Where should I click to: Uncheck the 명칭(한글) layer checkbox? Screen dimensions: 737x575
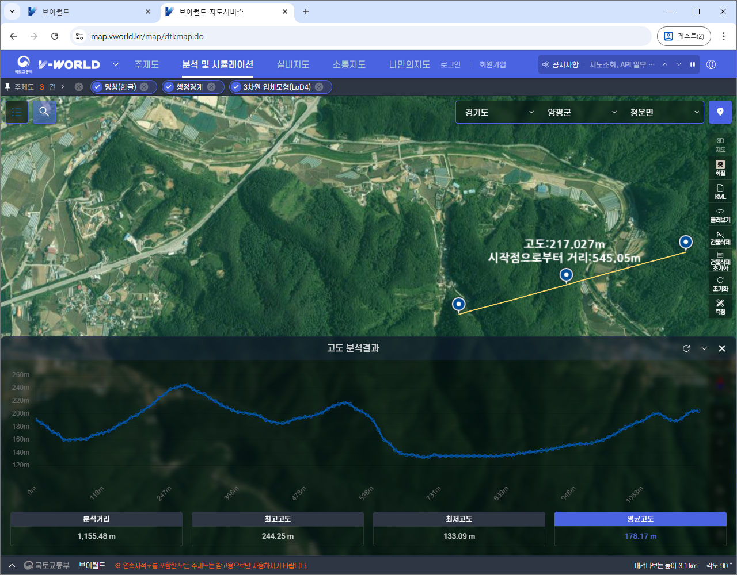(97, 87)
